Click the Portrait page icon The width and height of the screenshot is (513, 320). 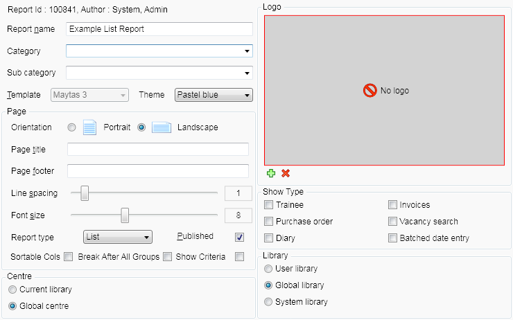click(89, 127)
